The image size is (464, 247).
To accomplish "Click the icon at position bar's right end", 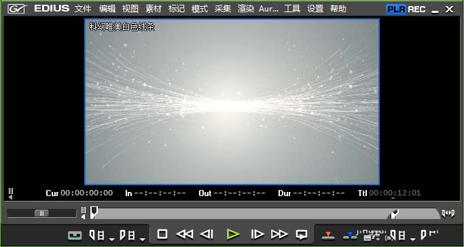I will (448, 213).
